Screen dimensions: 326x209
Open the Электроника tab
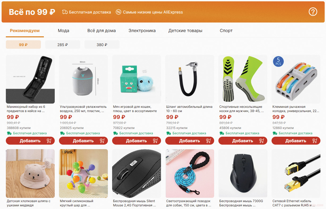point(142,31)
